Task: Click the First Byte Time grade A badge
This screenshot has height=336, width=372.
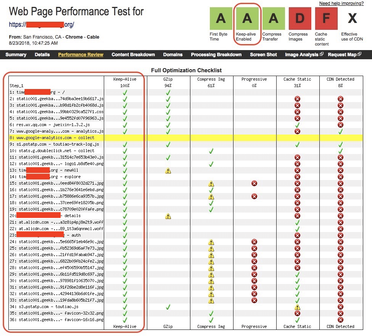Action: click(x=221, y=18)
